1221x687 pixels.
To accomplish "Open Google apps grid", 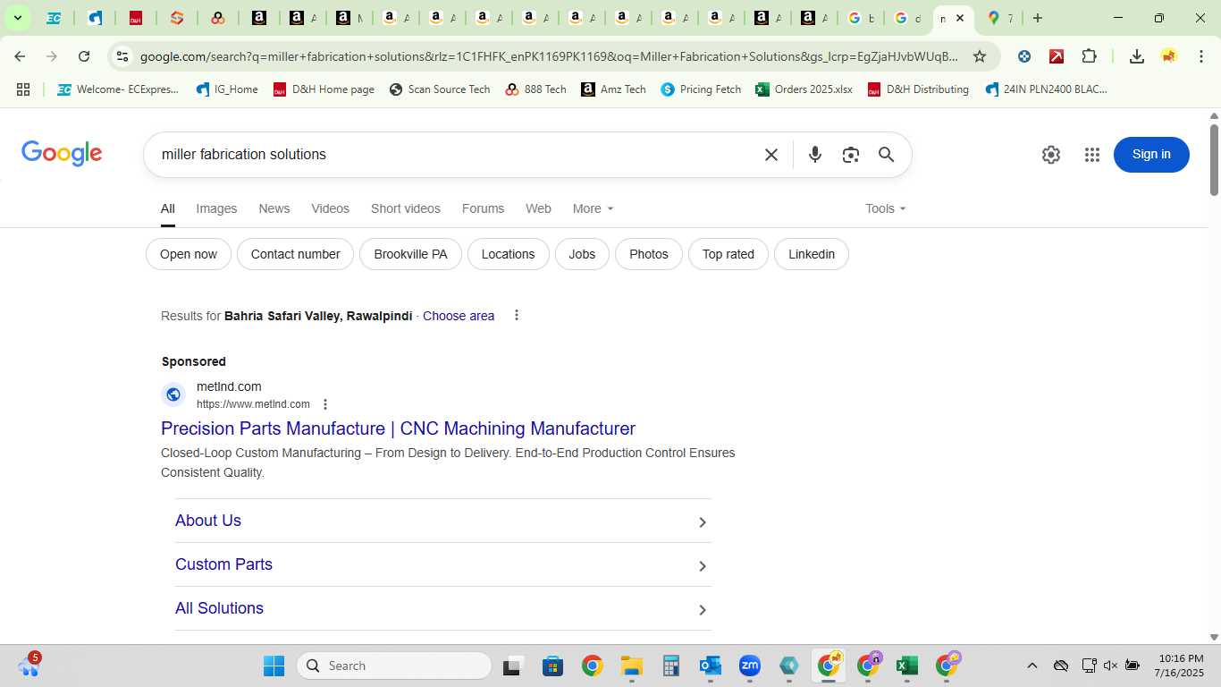I will point(1091,155).
